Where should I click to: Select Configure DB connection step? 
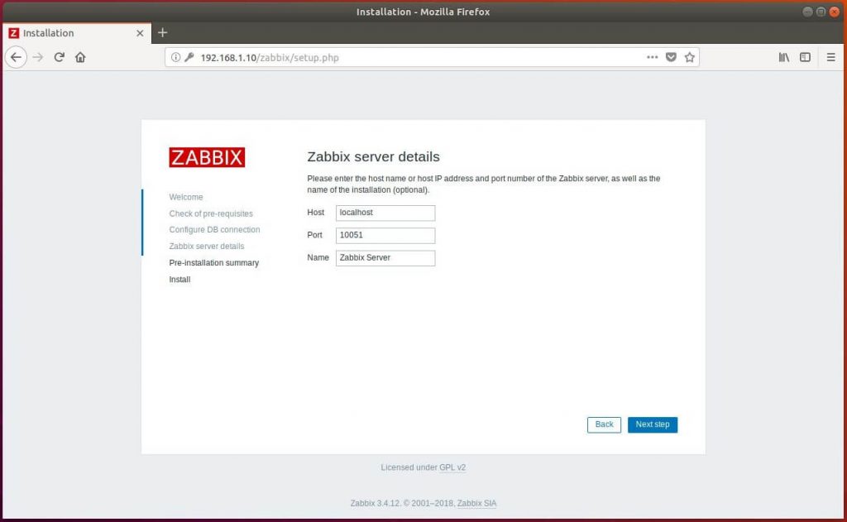pyautogui.click(x=214, y=230)
